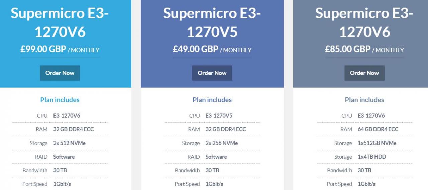Click the Supermicro title above the £99.00 price
Screen dimensions: 428x190
(x=60, y=22)
